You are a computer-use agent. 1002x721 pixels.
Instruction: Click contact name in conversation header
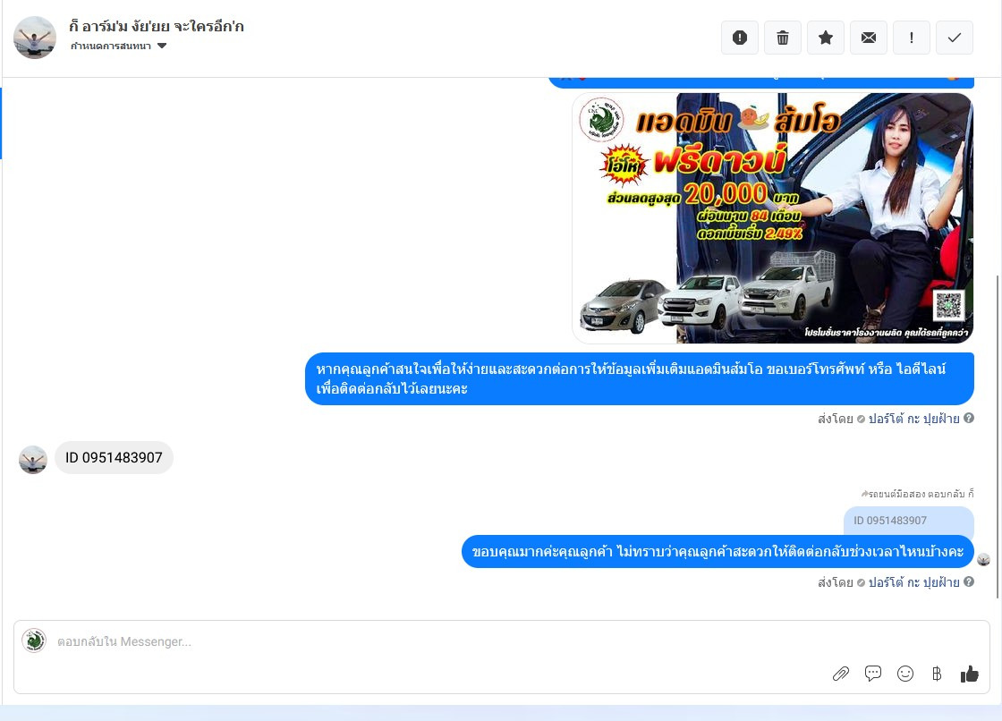click(x=157, y=26)
